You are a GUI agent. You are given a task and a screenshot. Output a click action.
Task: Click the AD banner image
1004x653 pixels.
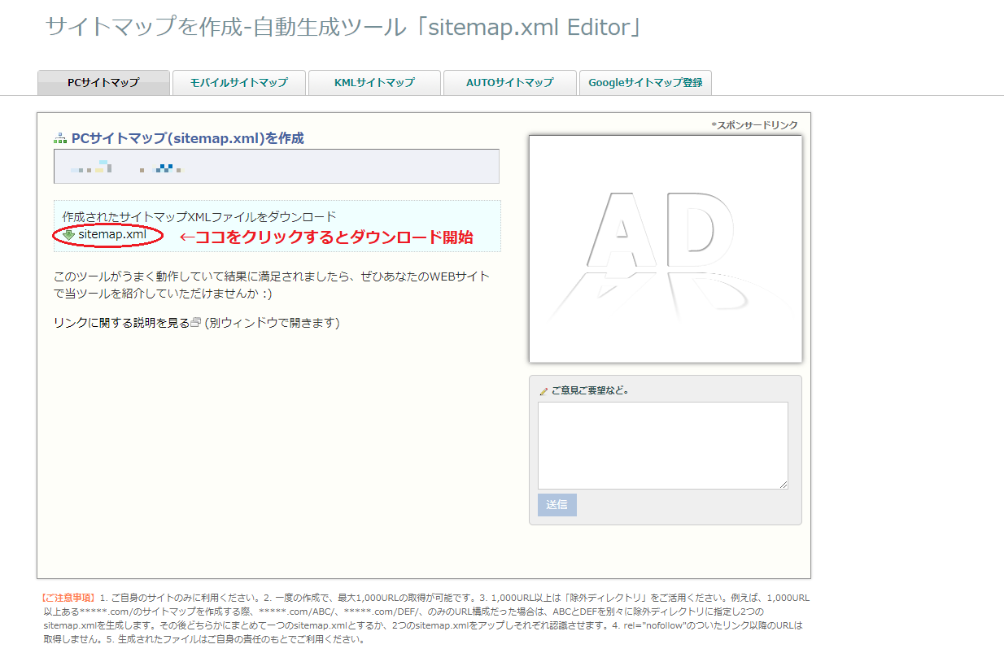[665, 248]
